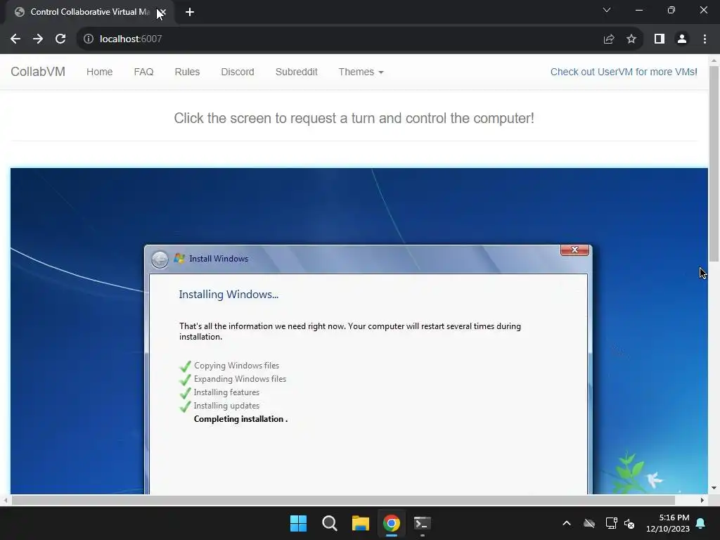Click the scroll right arrow on horizontal scrollbar

pyautogui.click(x=702, y=500)
